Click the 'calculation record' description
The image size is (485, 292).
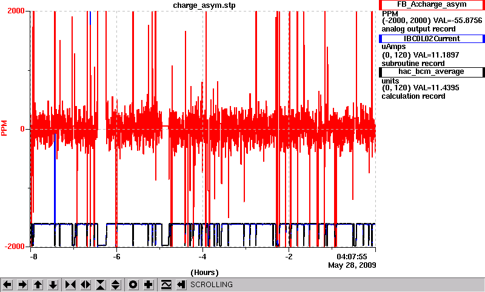pos(413,96)
